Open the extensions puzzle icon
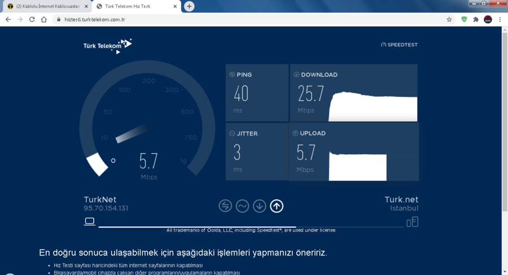This screenshot has height=275, width=508. tap(476, 19)
